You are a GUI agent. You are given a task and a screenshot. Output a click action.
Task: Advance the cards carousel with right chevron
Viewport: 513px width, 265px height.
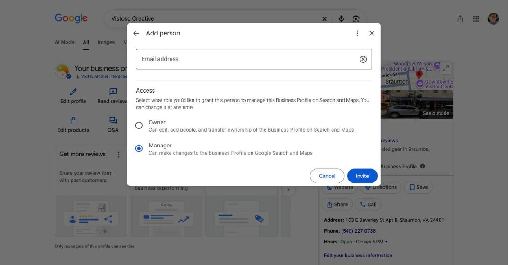288,190
